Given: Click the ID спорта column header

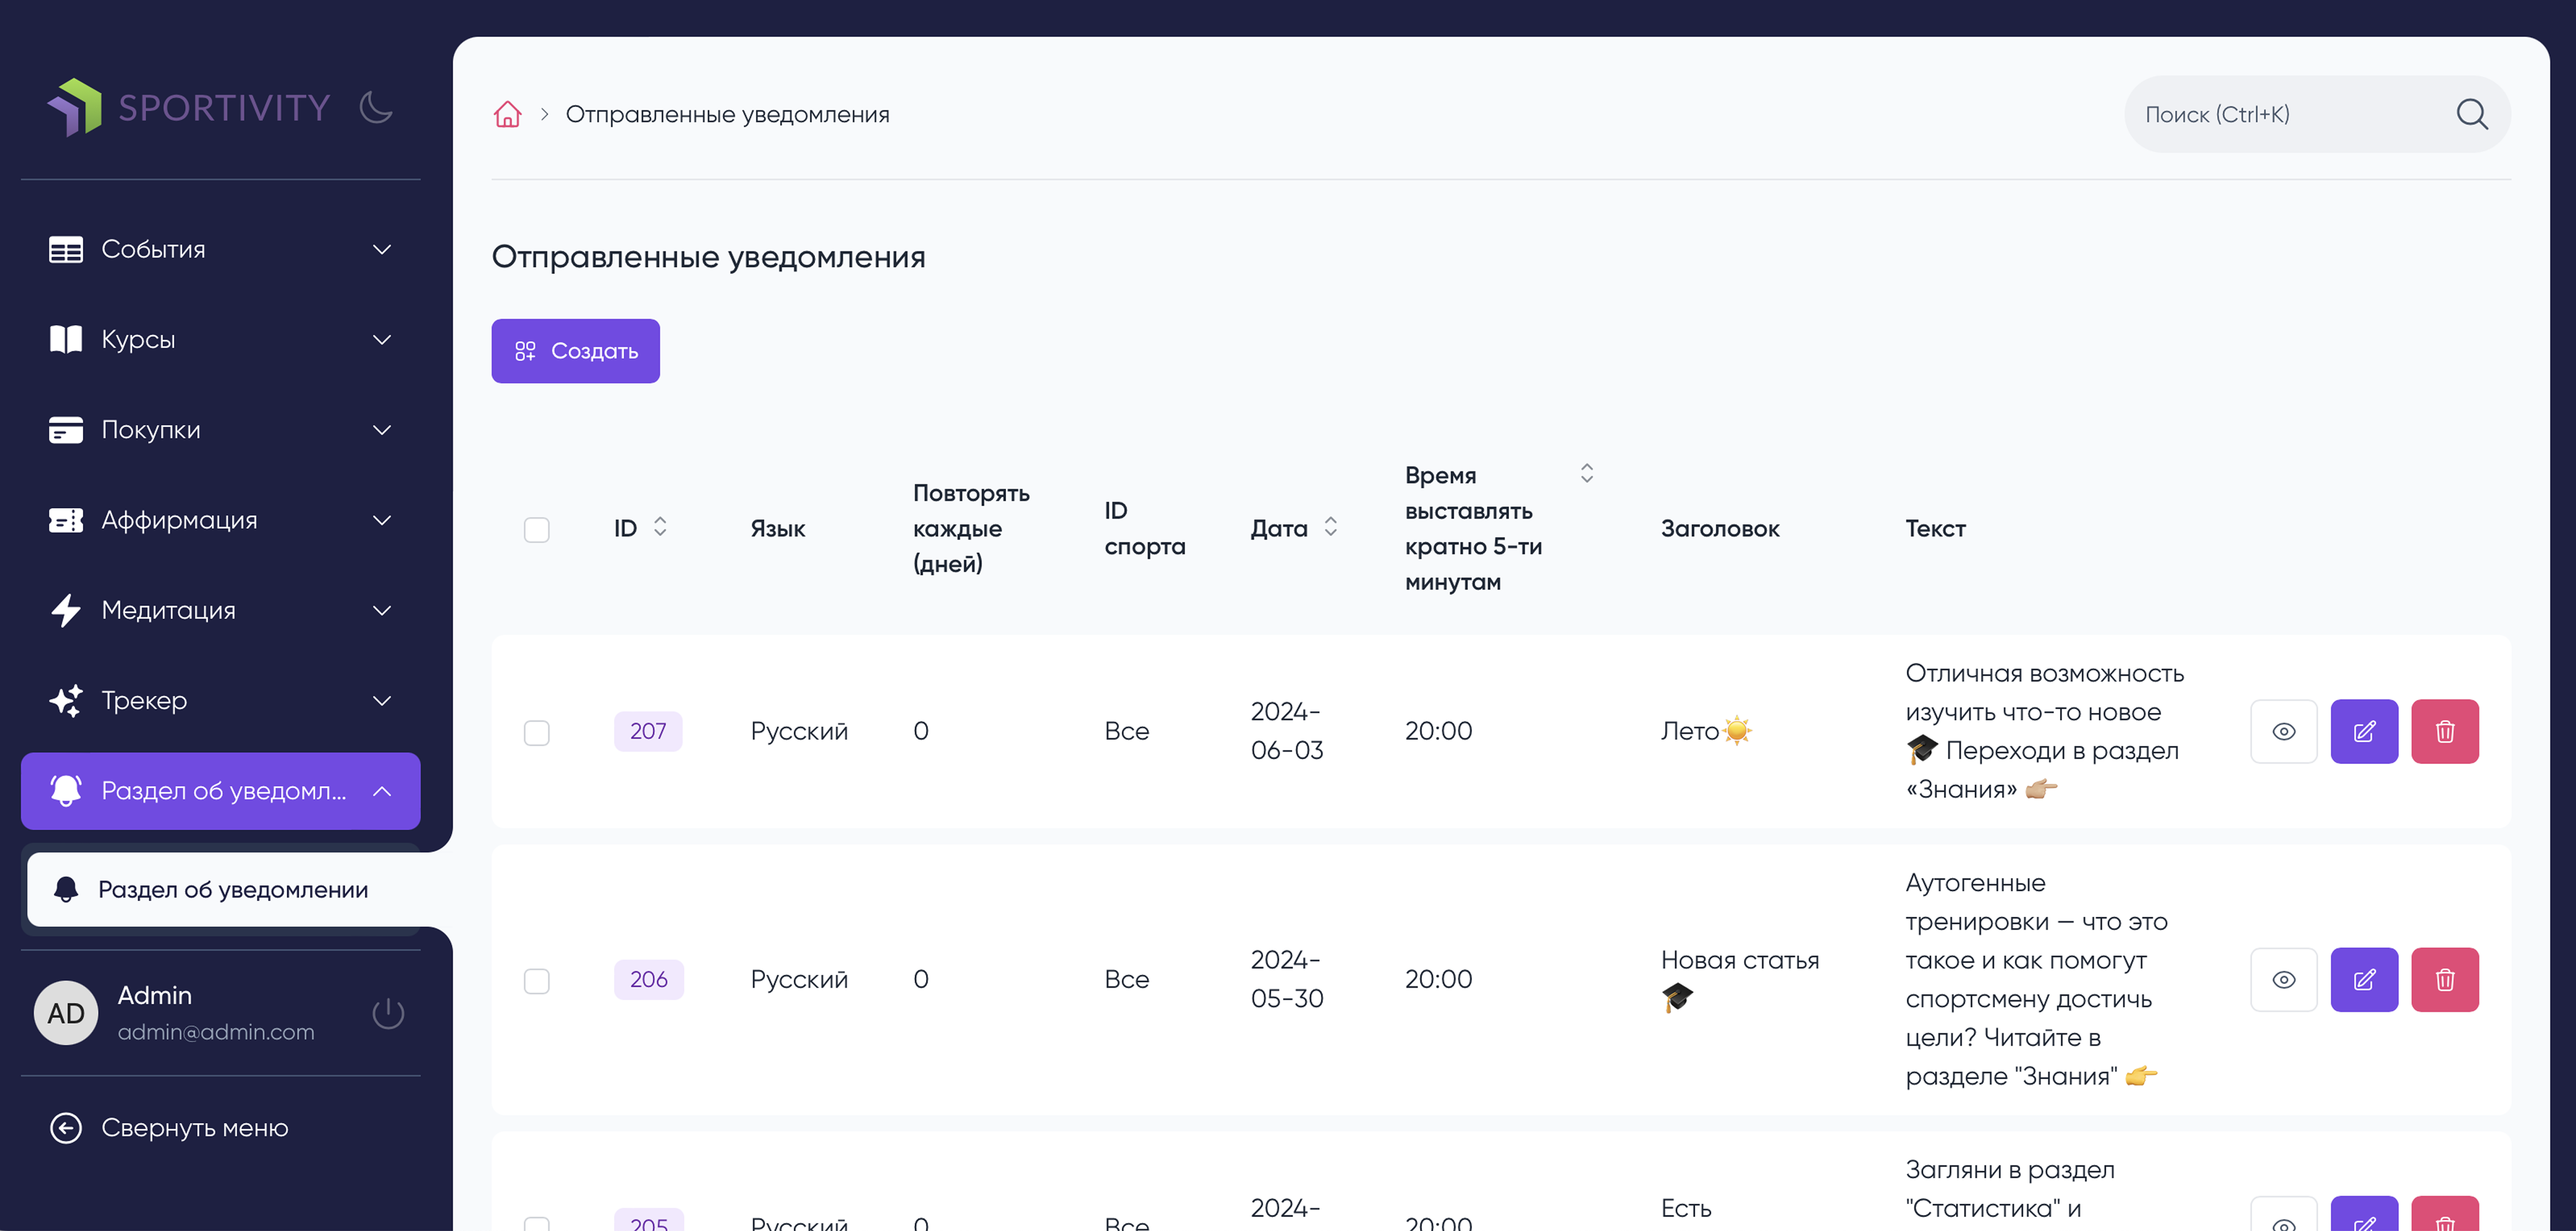Looking at the screenshot, I should point(1145,528).
